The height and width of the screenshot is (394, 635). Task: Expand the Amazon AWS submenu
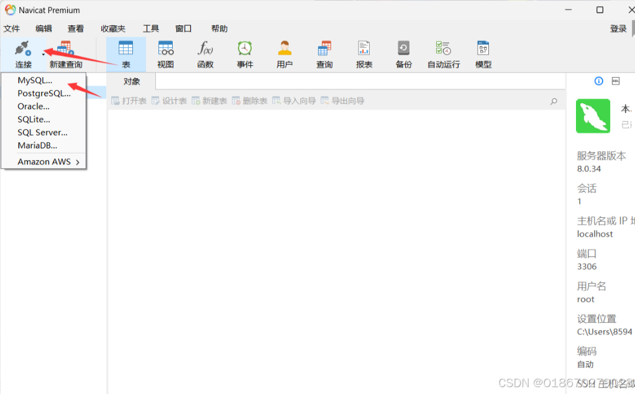tap(43, 161)
